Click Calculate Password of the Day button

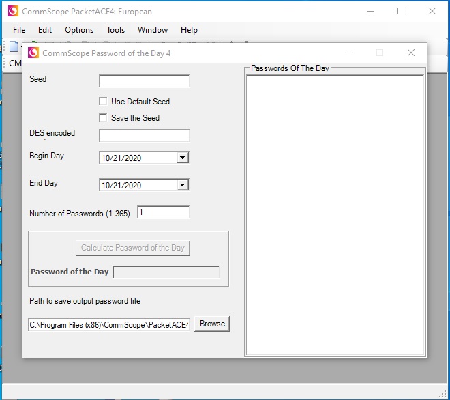tap(132, 248)
